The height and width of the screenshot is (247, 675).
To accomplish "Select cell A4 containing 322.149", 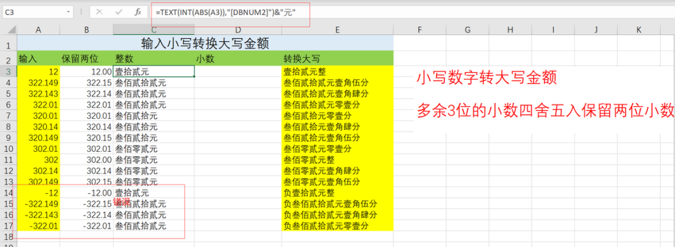I will pyautogui.click(x=38, y=82).
